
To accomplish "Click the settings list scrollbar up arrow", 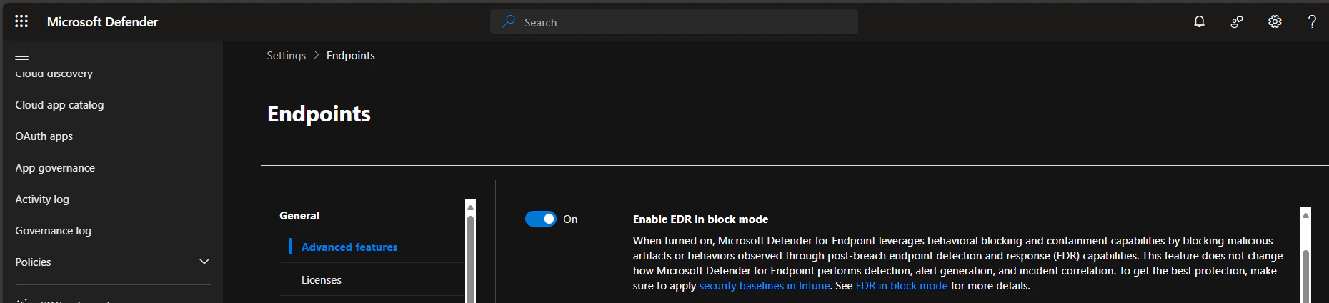I will [x=470, y=207].
